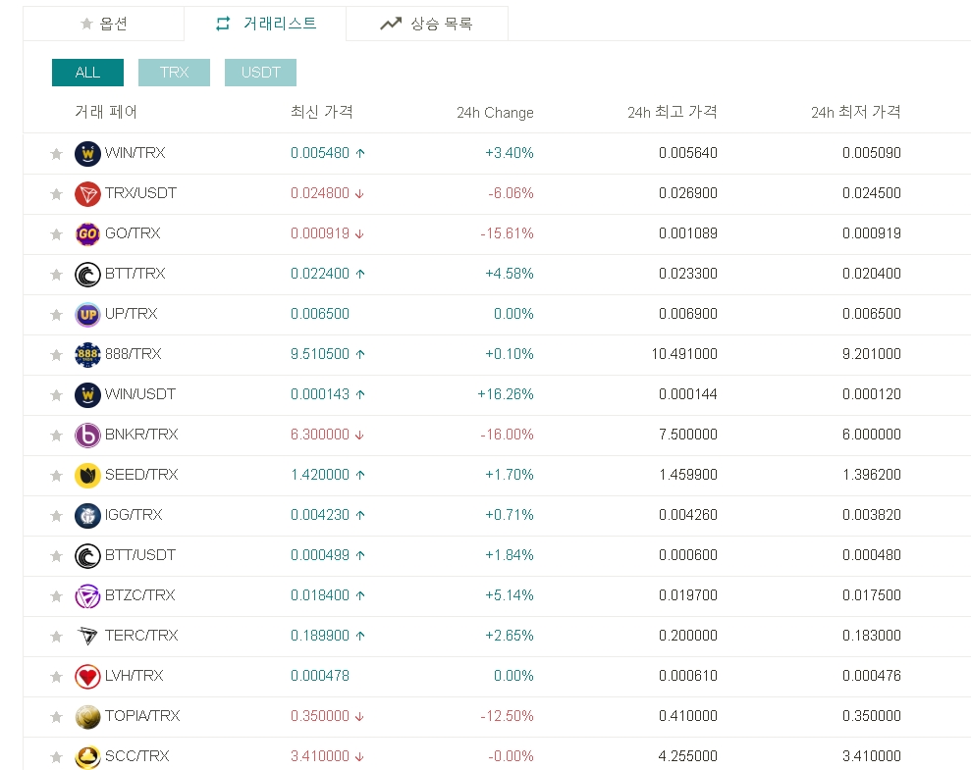Click the UP token icon
The image size is (971, 770).
(87, 314)
